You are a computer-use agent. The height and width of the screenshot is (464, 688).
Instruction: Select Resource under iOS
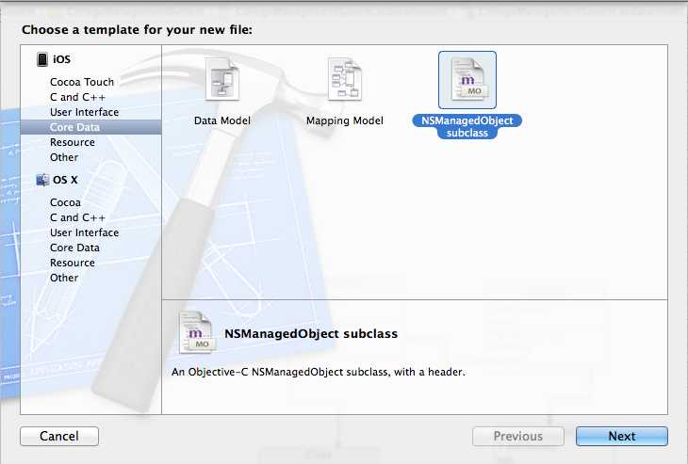tap(73, 142)
